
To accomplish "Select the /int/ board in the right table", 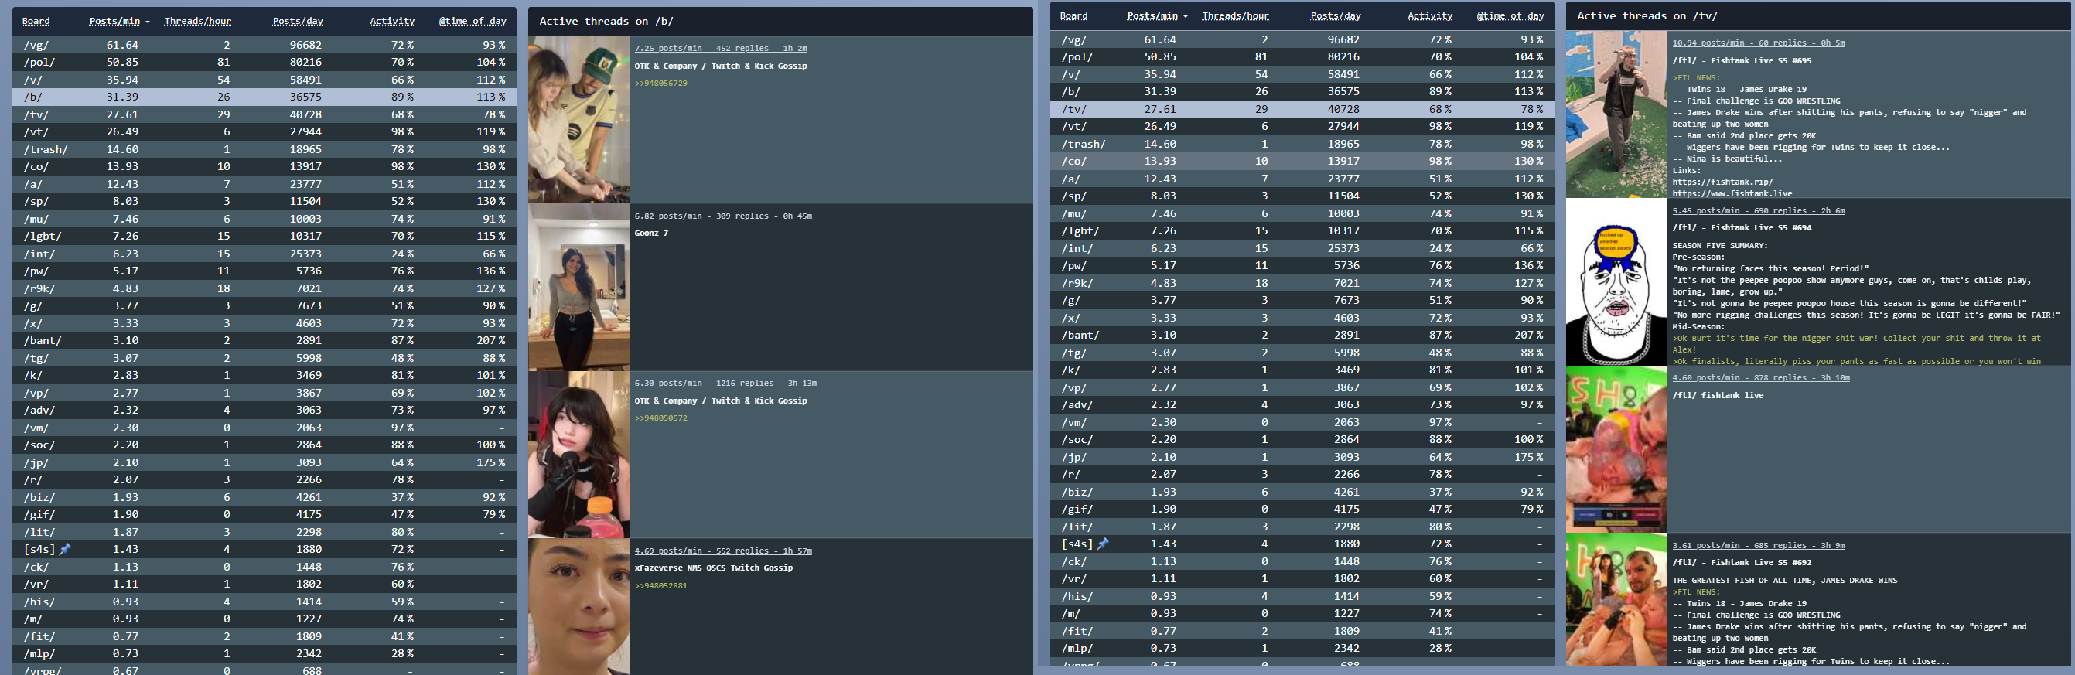I will [x=1302, y=248].
